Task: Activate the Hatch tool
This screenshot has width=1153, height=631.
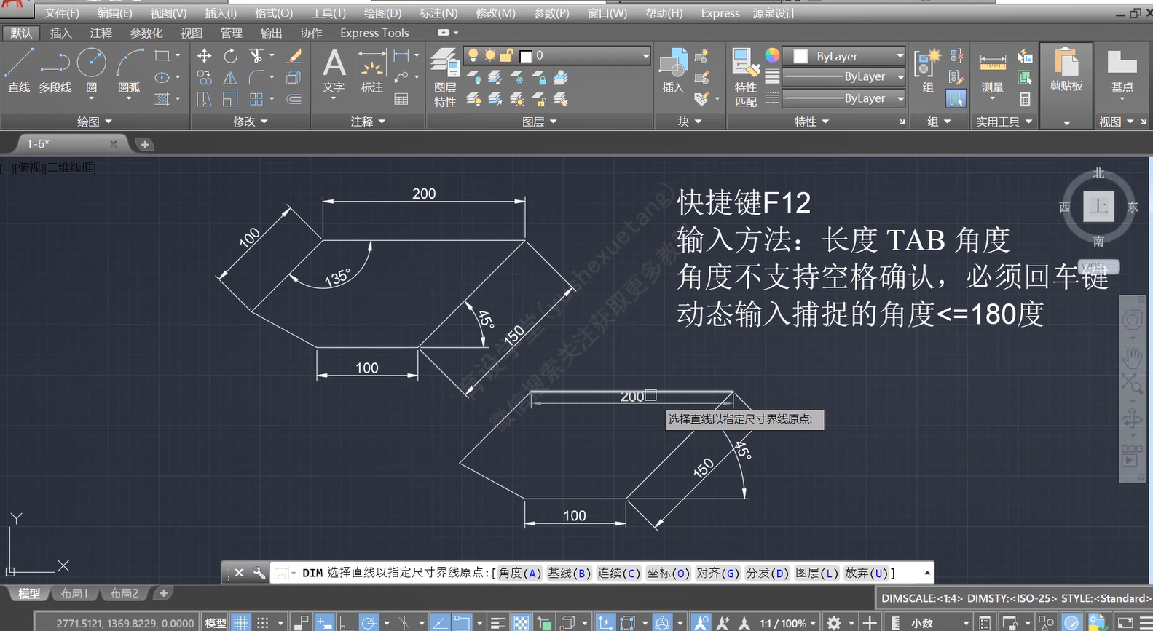Action: point(162,99)
